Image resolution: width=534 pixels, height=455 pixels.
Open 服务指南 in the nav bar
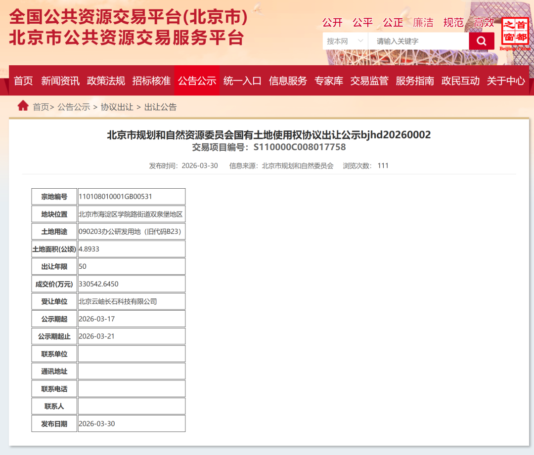coord(415,81)
